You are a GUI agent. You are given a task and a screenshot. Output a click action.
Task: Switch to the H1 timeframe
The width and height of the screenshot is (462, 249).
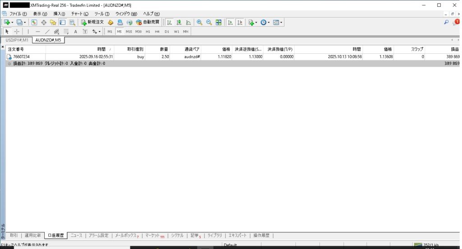tap(148, 32)
